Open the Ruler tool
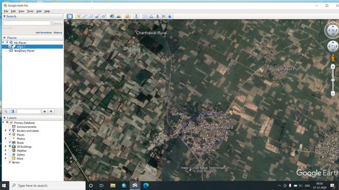339x190 pixels. (136, 16)
